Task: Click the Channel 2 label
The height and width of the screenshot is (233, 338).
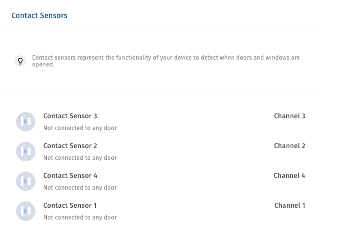Action: [x=290, y=146]
